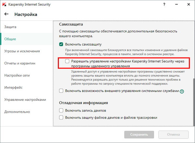
Task: Open the Защита settings section
Action: 10,27
